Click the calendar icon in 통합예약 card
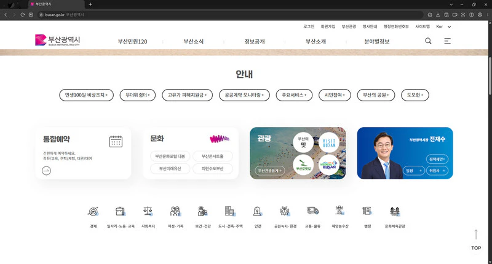Image resolution: width=492 pixels, height=264 pixels. point(116,141)
